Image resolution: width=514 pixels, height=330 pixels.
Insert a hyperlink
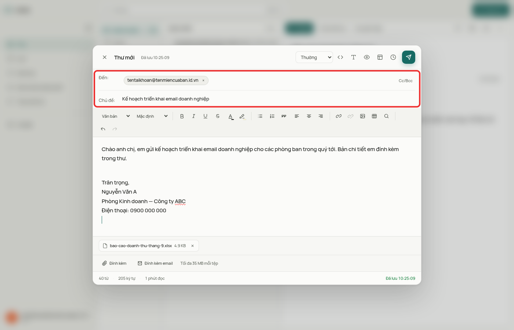click(339, 116)
